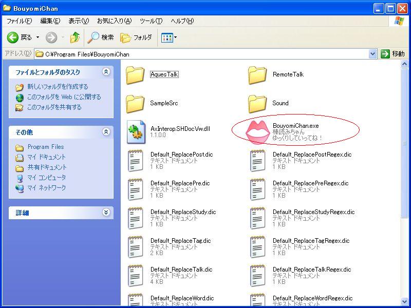Open the 表示(V) menu

click(x=79, y=21)
